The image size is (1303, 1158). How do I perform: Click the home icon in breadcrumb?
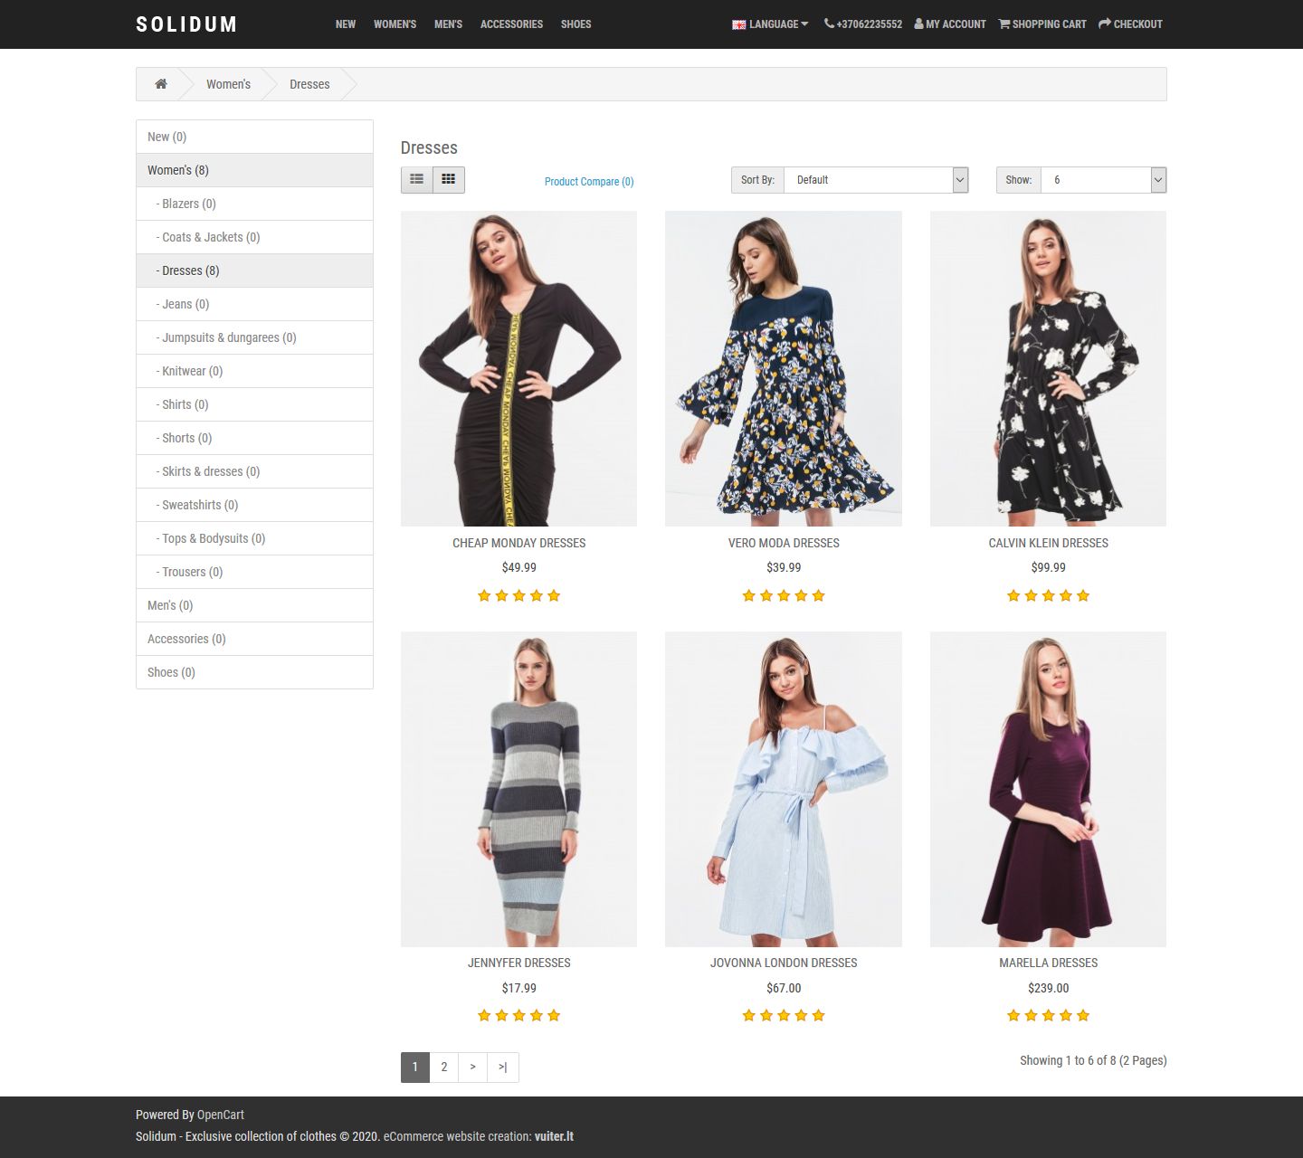click(161, 84)
